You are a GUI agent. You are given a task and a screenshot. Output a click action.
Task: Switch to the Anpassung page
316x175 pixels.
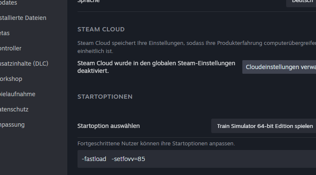[x=12, y=125]
